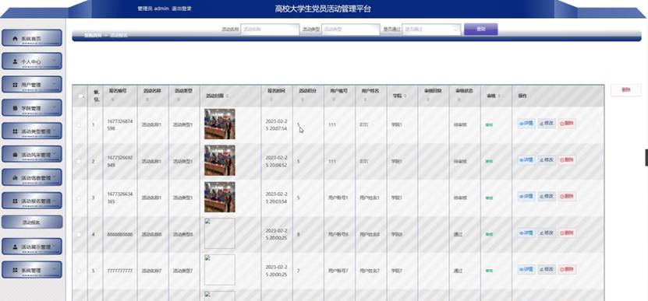View 详情 for row 4
Screen dimensions: 648x301
pyautogui.click(x=526, y=233)
